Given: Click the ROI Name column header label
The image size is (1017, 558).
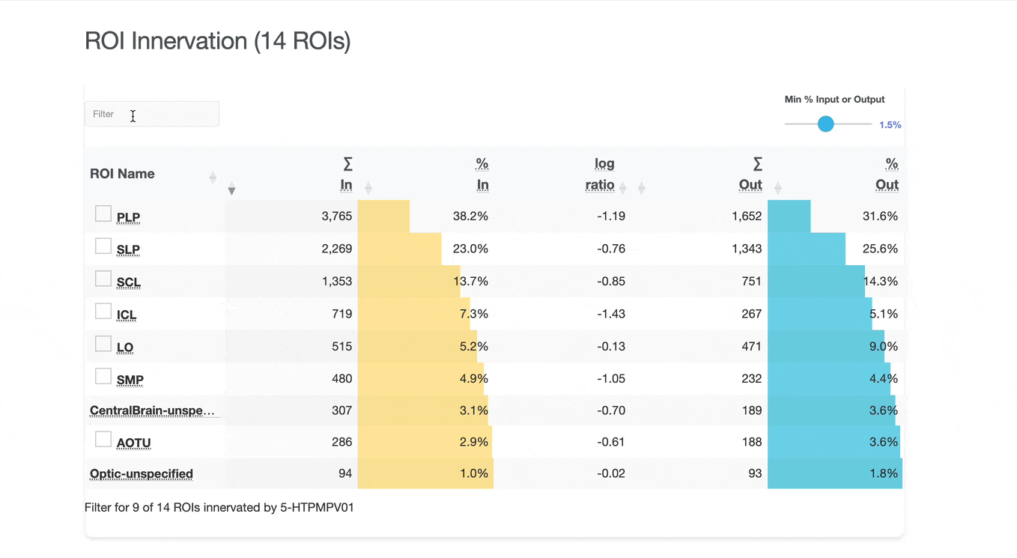Looking at the screenshot, I should click(122, 174).
